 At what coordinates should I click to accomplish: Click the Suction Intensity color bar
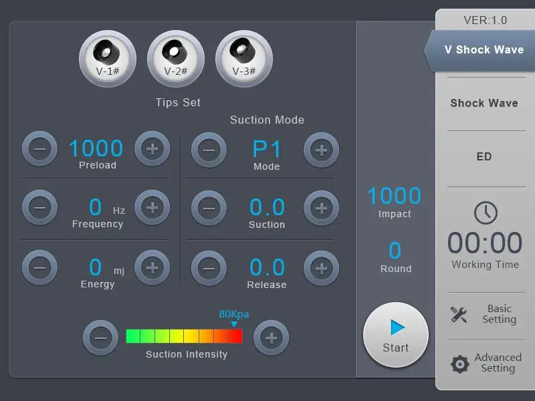coord(185,336)
